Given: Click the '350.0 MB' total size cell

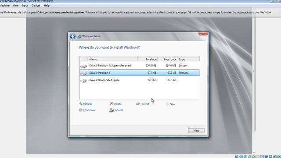Looking at the screenshot, I should coord(151,65).
